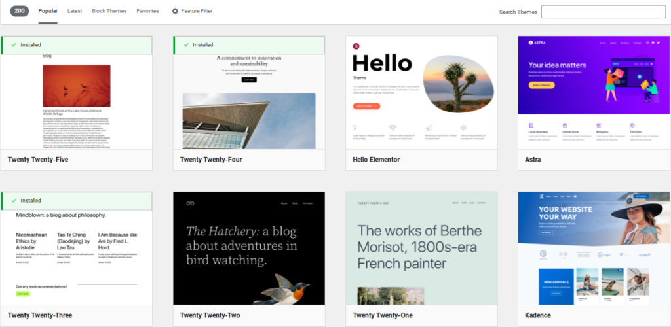The image size is (671, 327).
Task: Open the Favorites tab
Action: pos(147,11)
